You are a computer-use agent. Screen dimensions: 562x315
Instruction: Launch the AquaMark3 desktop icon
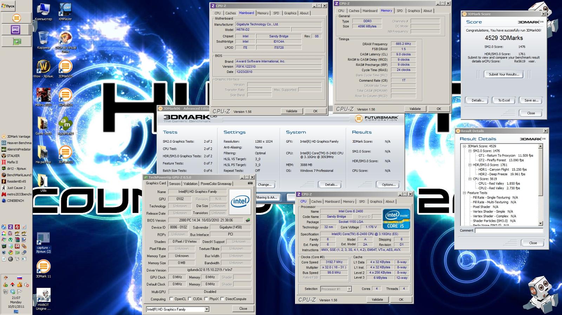point(65,126)
